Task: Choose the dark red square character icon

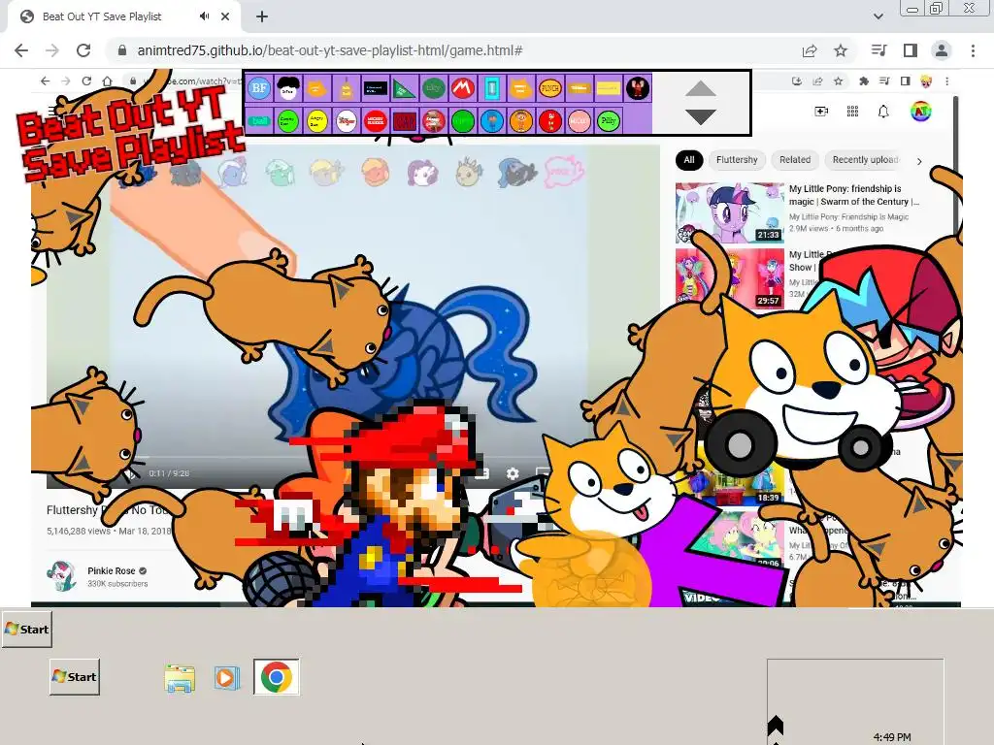Action: (405, 121)
